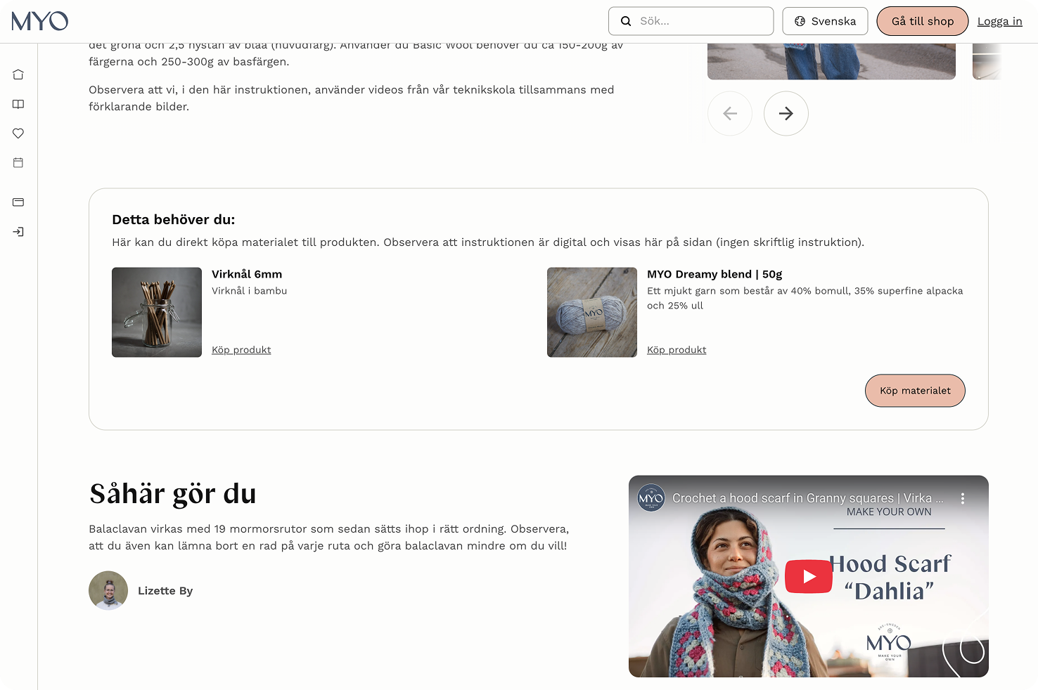Open the calendar icon in the sidebar
Image resolution: width=1038 pixels, height=690 pixels.
point(18,162)
